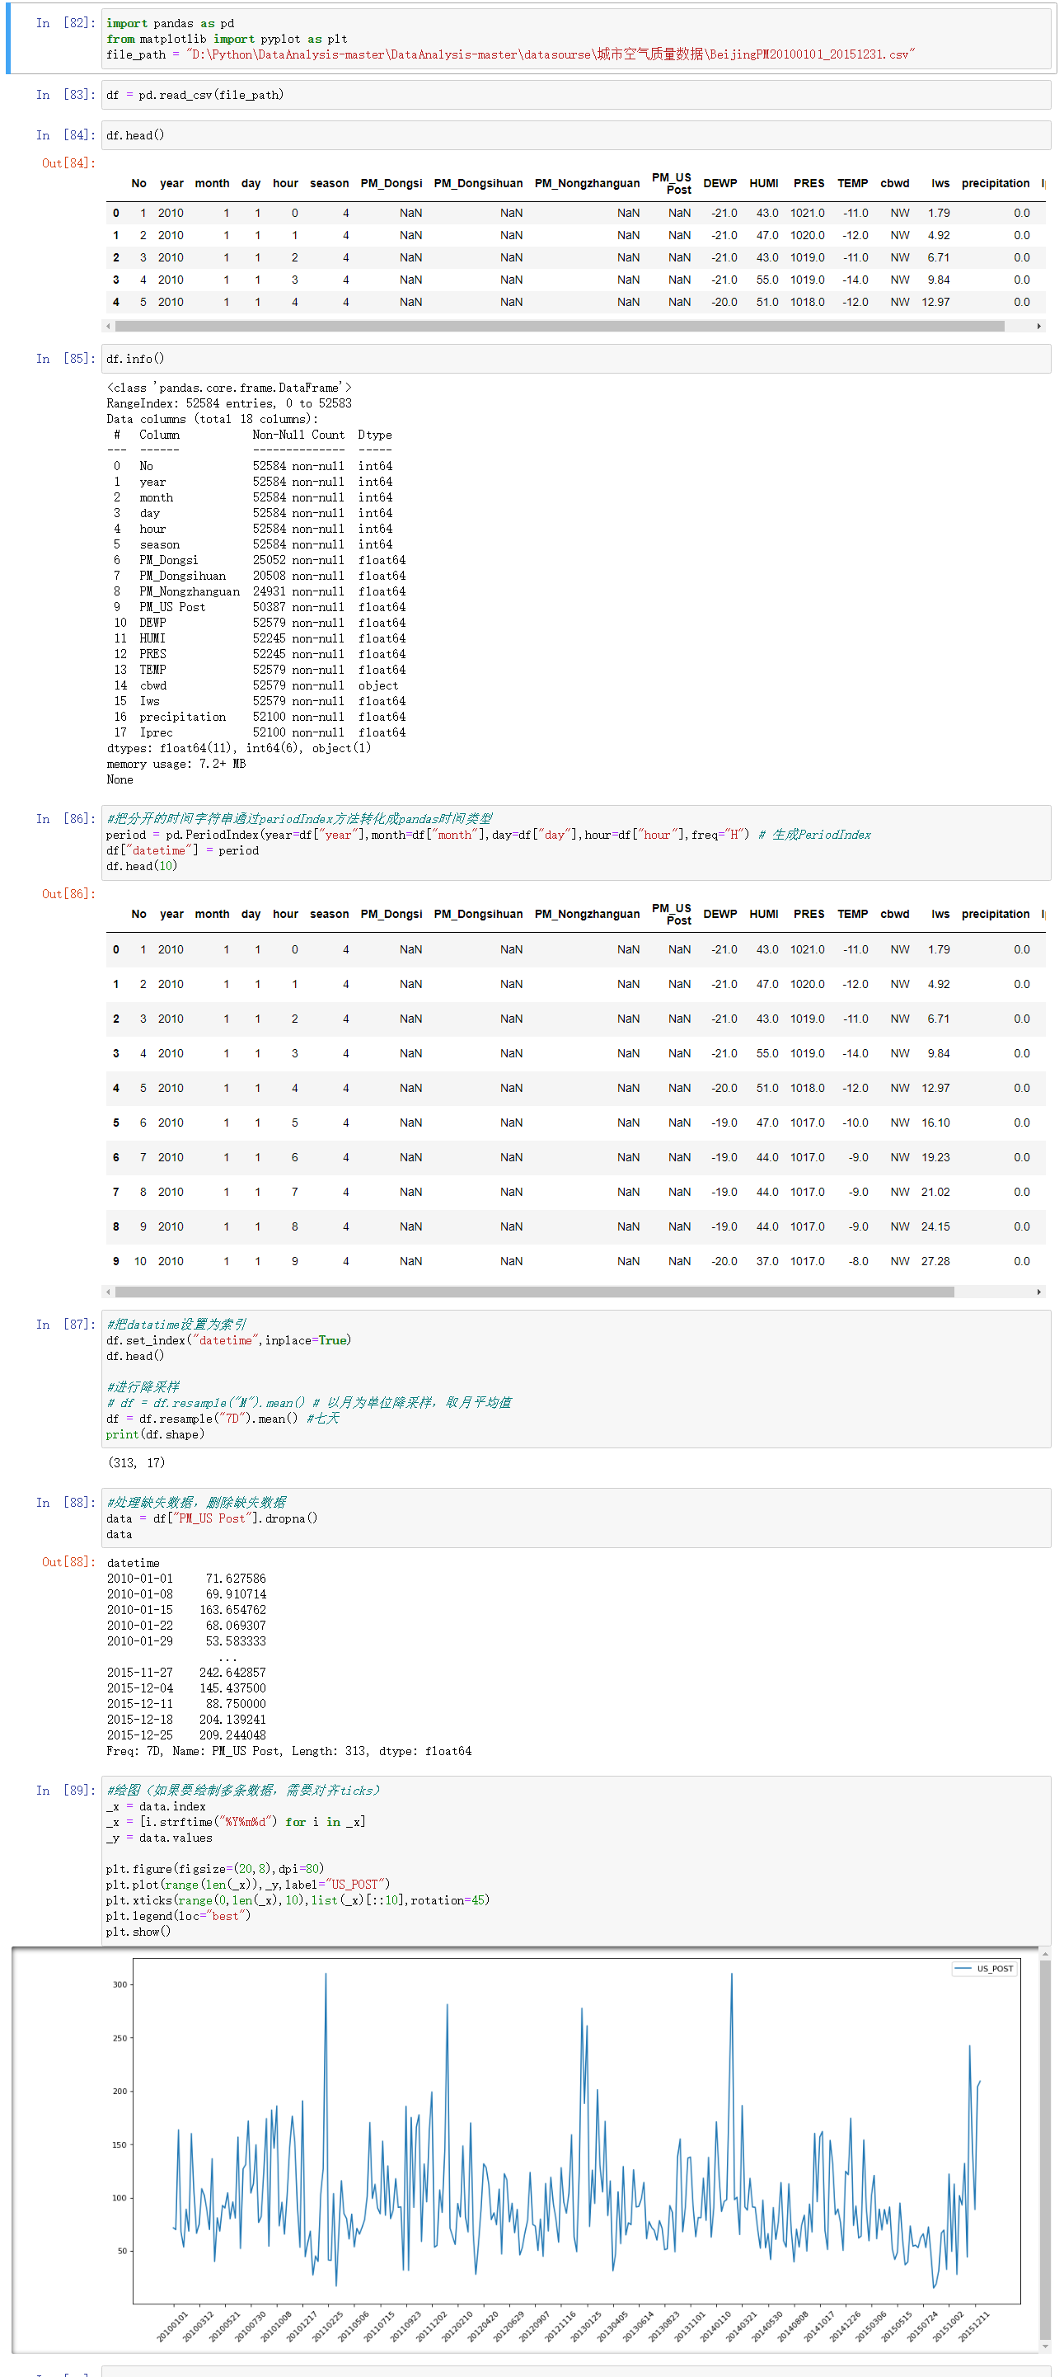
Task: Click the HUMI value 37.0 in Out[86]
Action: click(767, 1261)
